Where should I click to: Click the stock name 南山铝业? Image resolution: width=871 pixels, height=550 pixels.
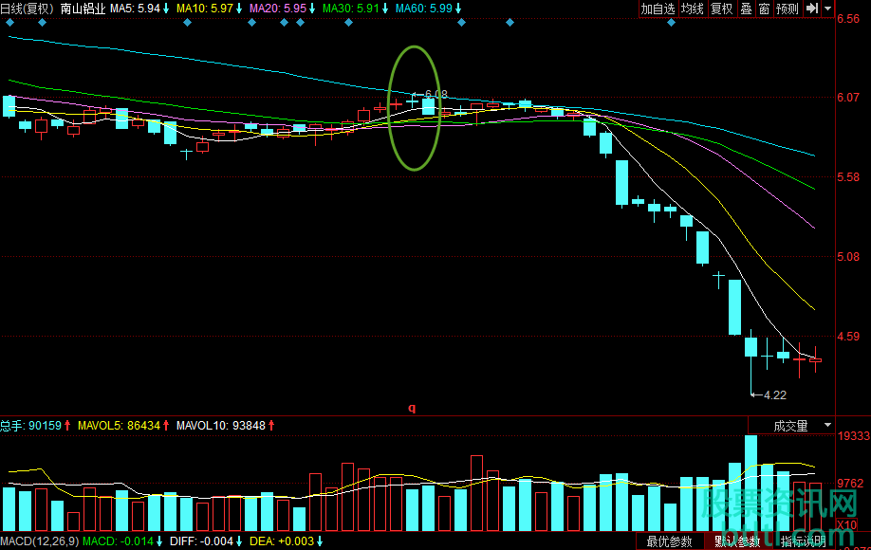click(x=83, y=9)
